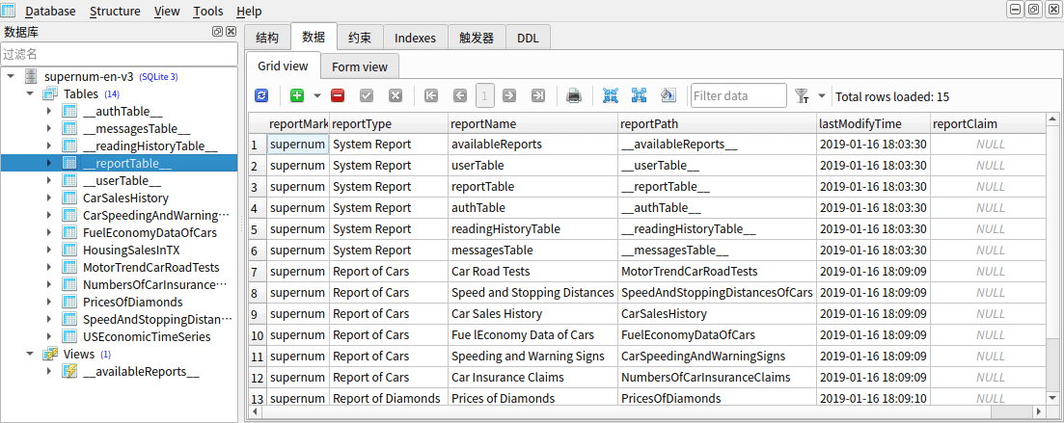The image size is (1064, 423).
Task: Sort by the reportType column header
Action: point(389,123)
